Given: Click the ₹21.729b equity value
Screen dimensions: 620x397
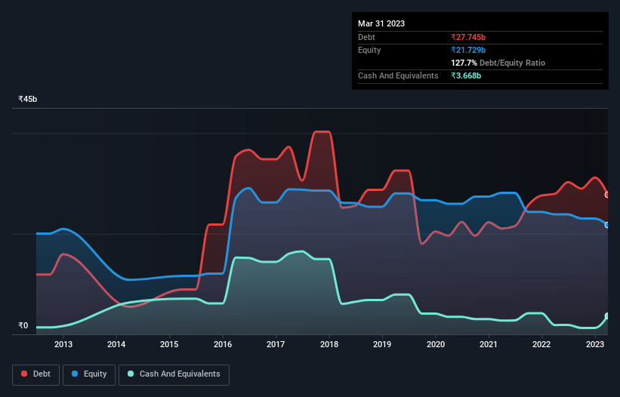Looking at the screenshot, I should tap(468, 50).
